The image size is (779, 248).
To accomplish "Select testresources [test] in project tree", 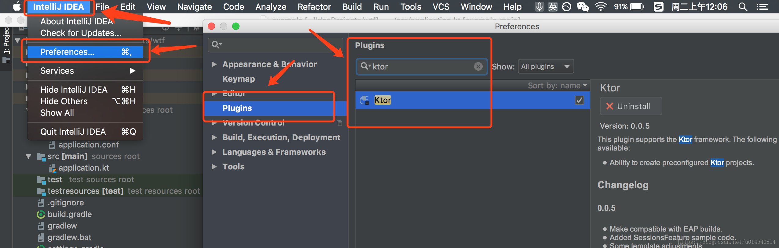I will pyautogui.click(x=86, y=191).
